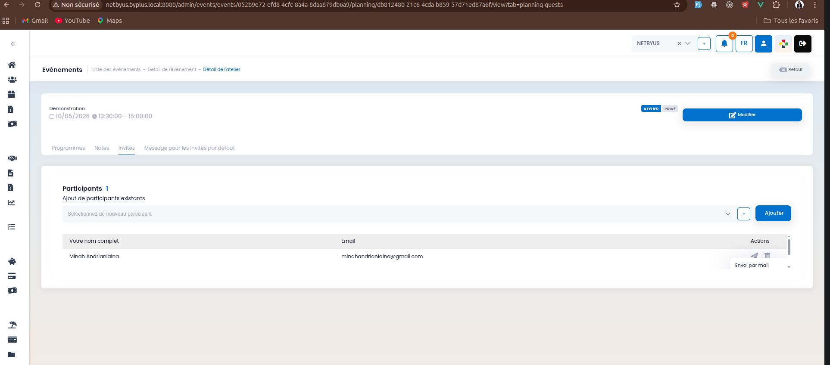830x365 pixels.
Task: Click the logout icon button
Action: pos(802,43)
